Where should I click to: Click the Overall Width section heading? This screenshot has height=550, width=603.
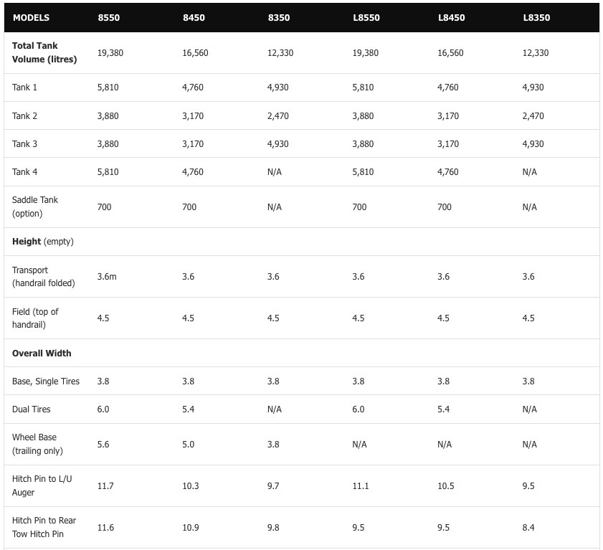[42, 354]
